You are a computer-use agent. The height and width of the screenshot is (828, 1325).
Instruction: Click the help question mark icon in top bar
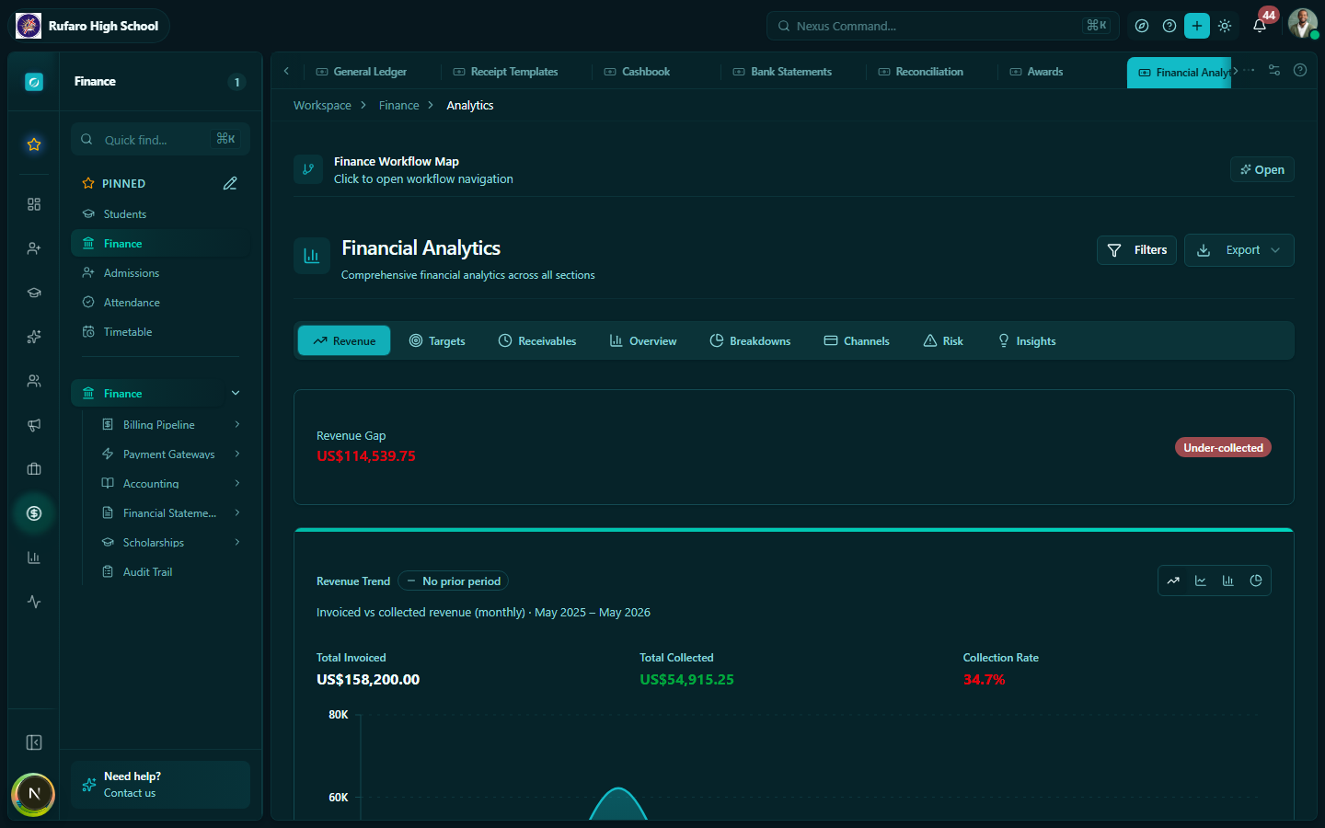coord(1169,26)
